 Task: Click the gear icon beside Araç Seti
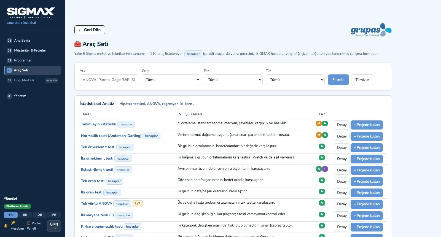point(9,70)
